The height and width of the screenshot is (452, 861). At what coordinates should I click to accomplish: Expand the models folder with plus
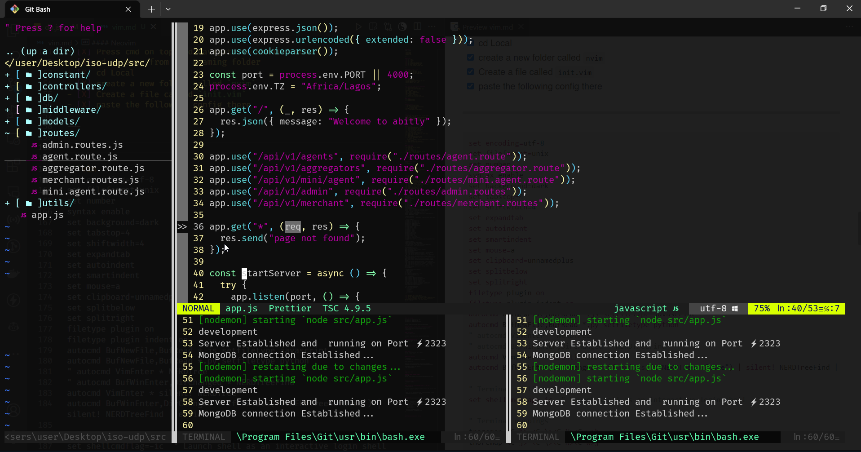(x=7, y=122)
